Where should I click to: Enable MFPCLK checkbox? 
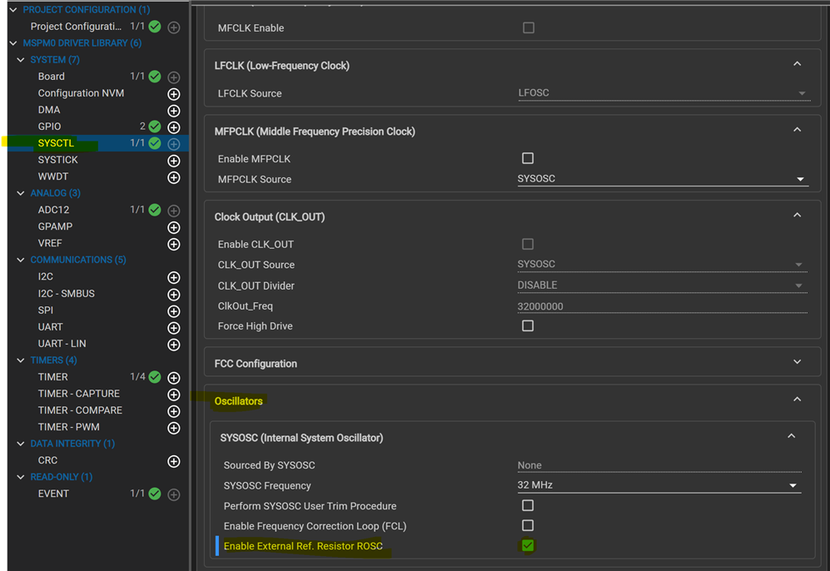(x=528, y=158)
